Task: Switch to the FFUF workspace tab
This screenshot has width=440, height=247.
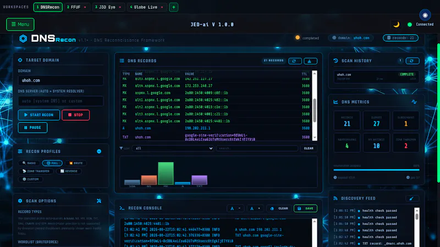Action: [x=74, y=7]
